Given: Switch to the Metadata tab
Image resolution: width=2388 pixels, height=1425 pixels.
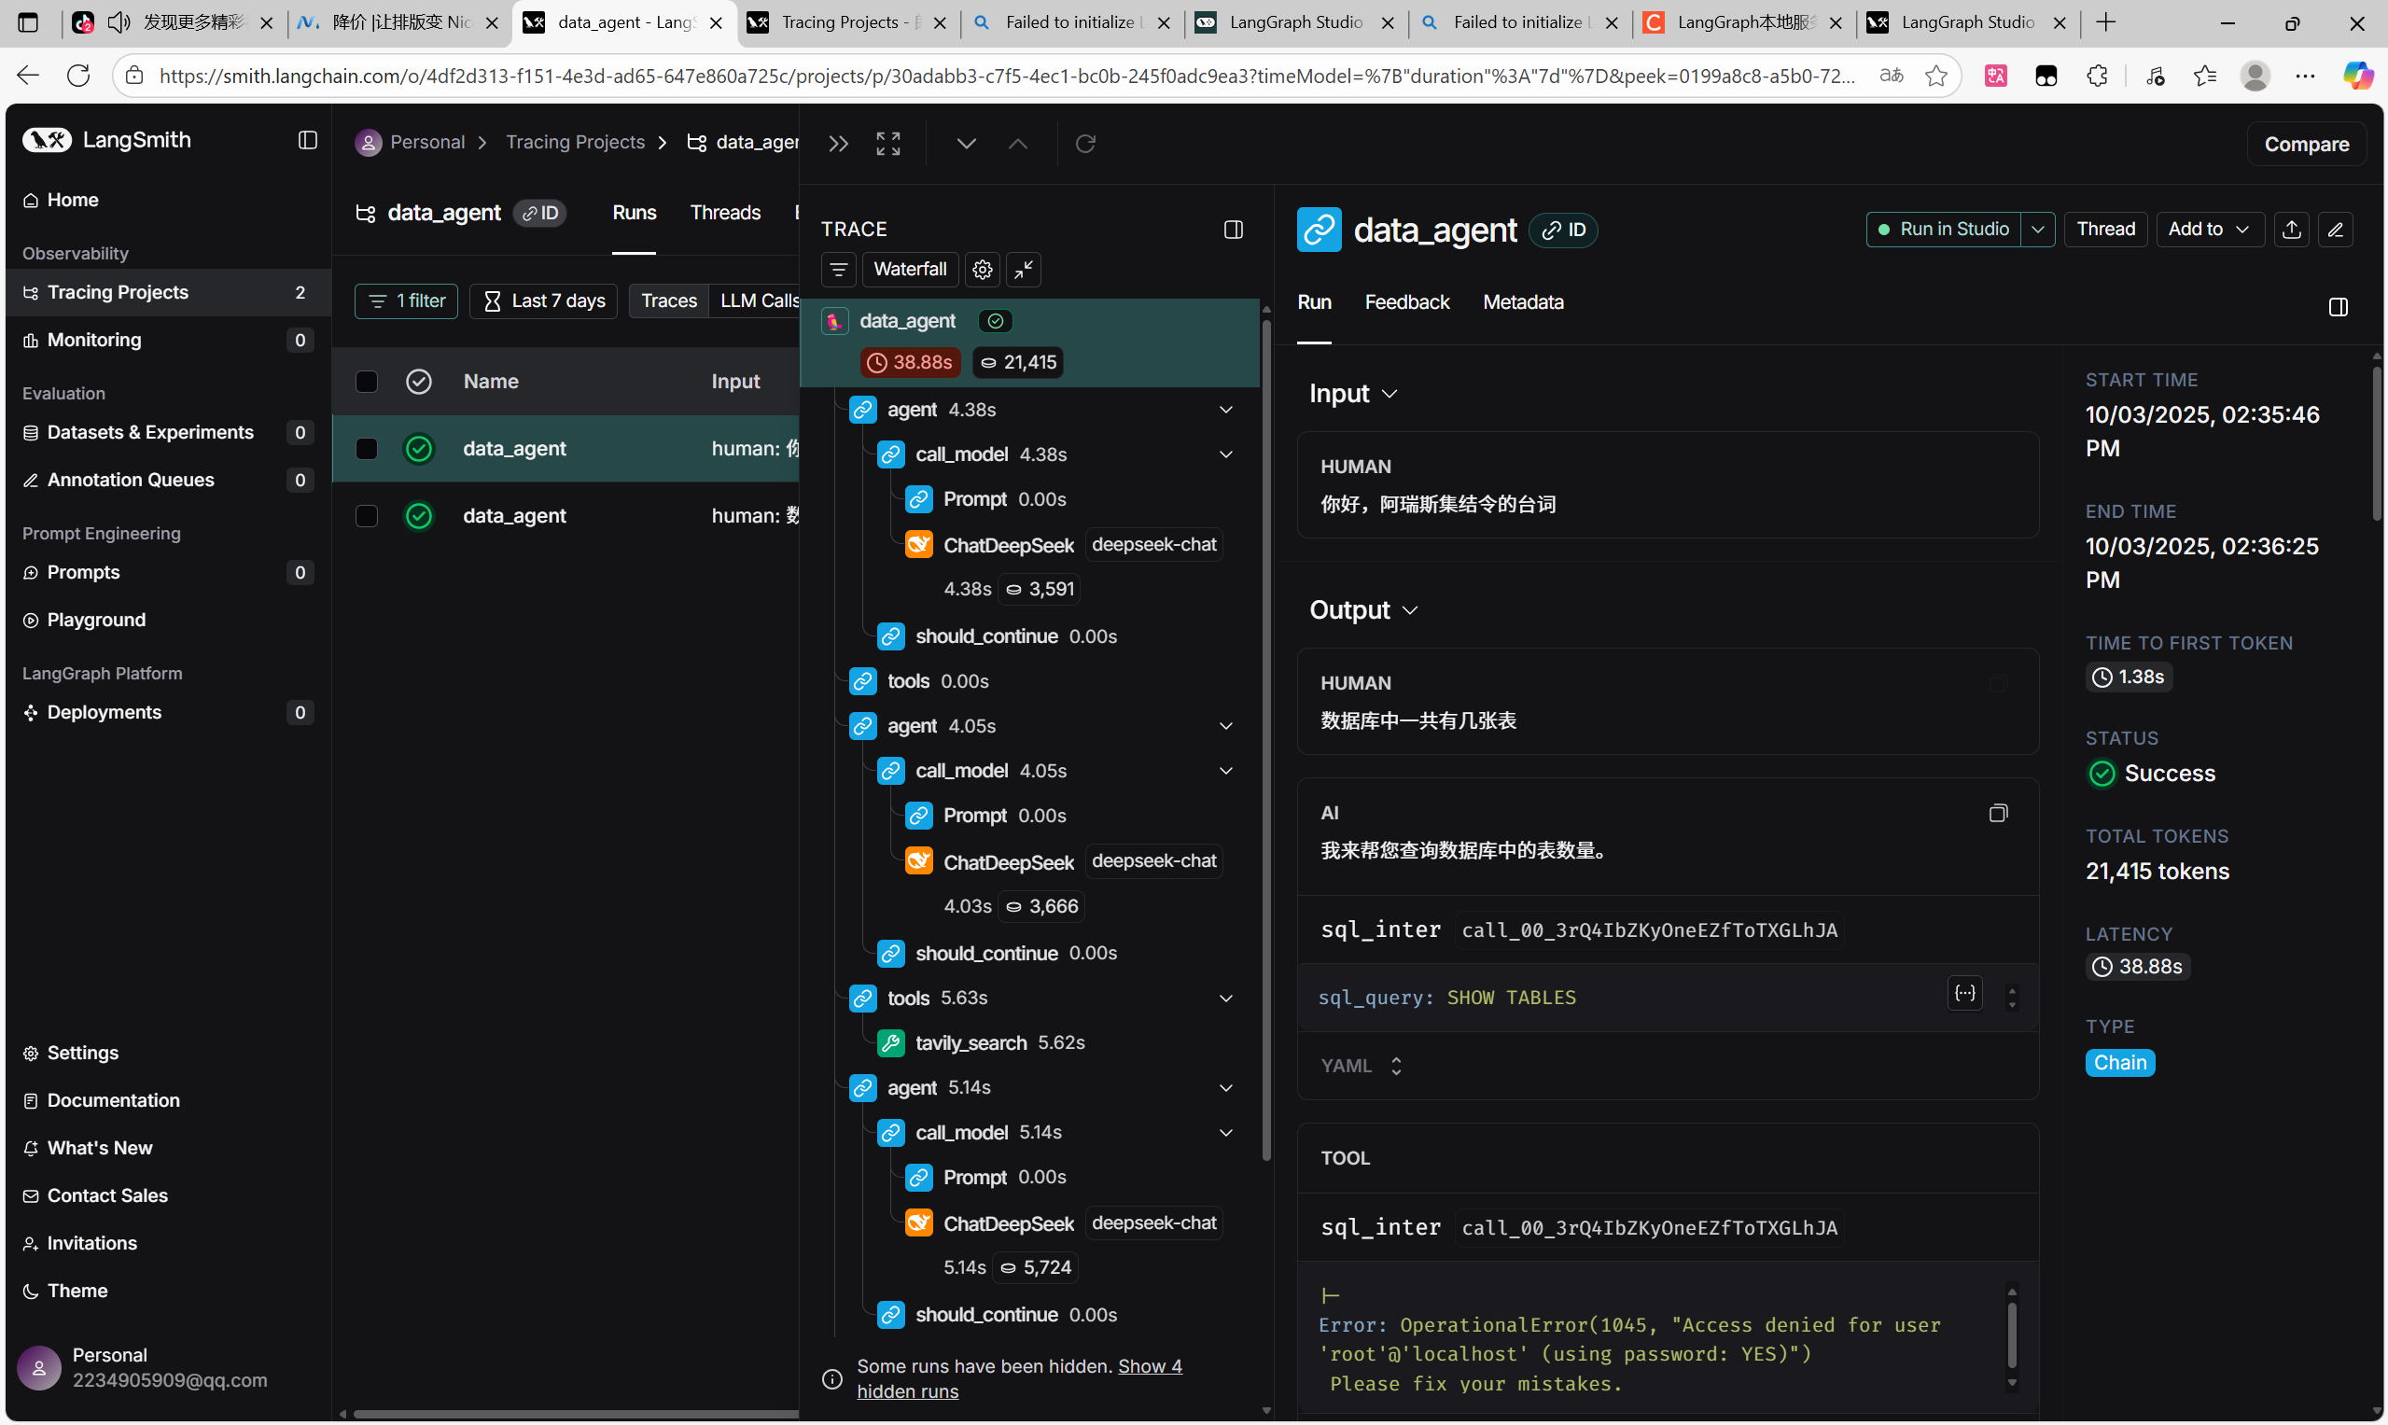Looking at the screenshot, I should [1523, 302].
